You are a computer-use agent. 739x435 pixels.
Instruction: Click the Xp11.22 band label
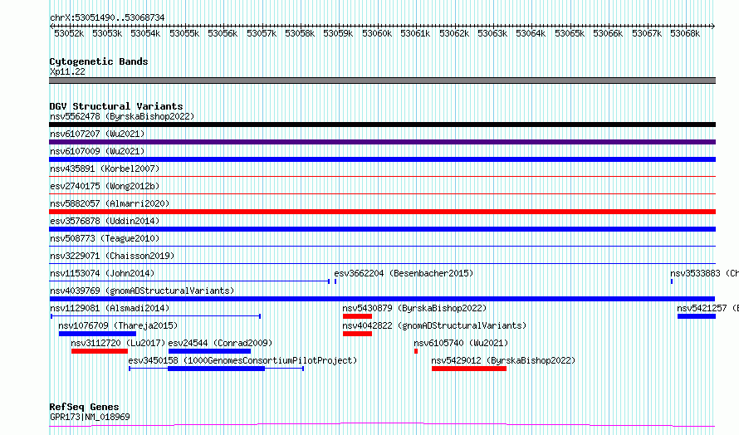point(67,71)
